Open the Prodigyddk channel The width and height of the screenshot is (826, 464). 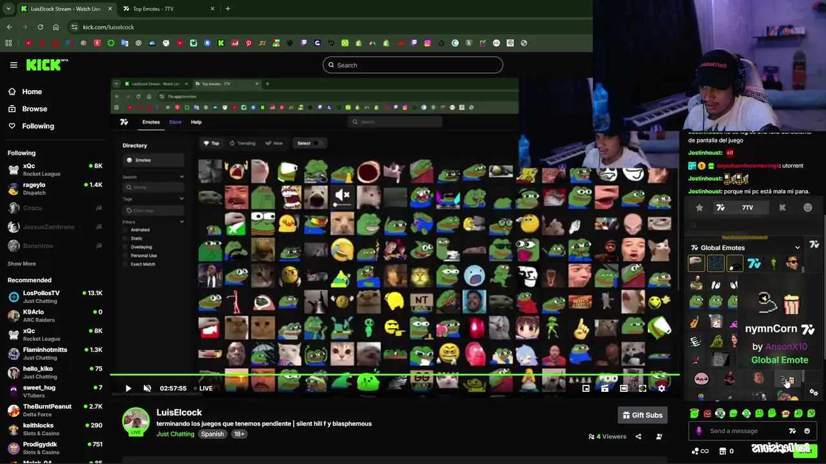click(55, 448)
